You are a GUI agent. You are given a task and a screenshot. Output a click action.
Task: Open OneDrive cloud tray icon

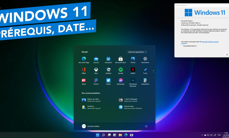[x=205, y=135]
